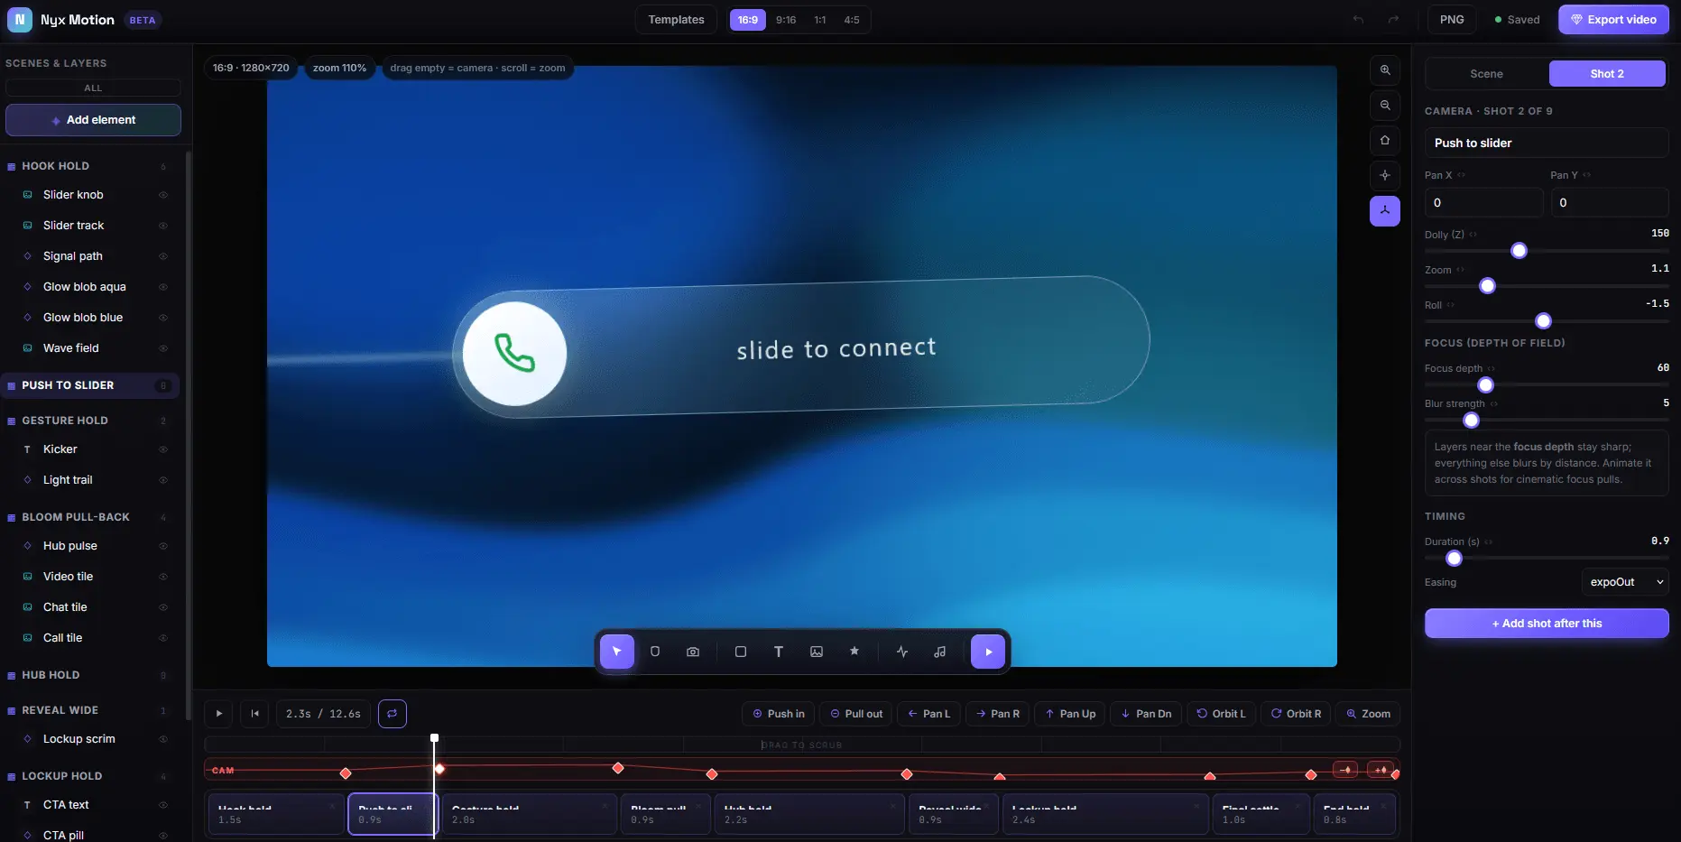Click the Export video button
The height and width of the screenshot is (842, 1681).
click(x=1613, y=20)
